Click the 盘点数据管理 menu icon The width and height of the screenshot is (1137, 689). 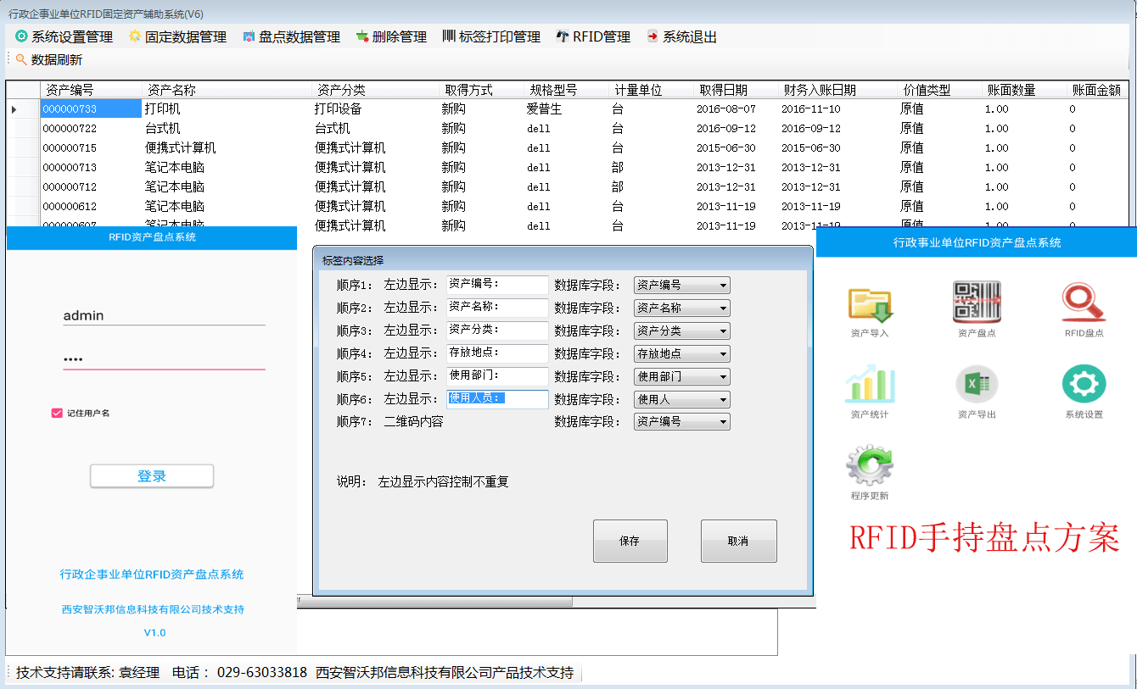(x=249, y=36)
